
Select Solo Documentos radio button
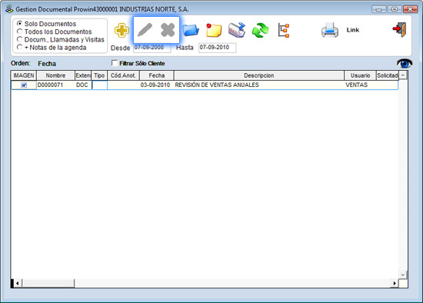coord(19,24)
